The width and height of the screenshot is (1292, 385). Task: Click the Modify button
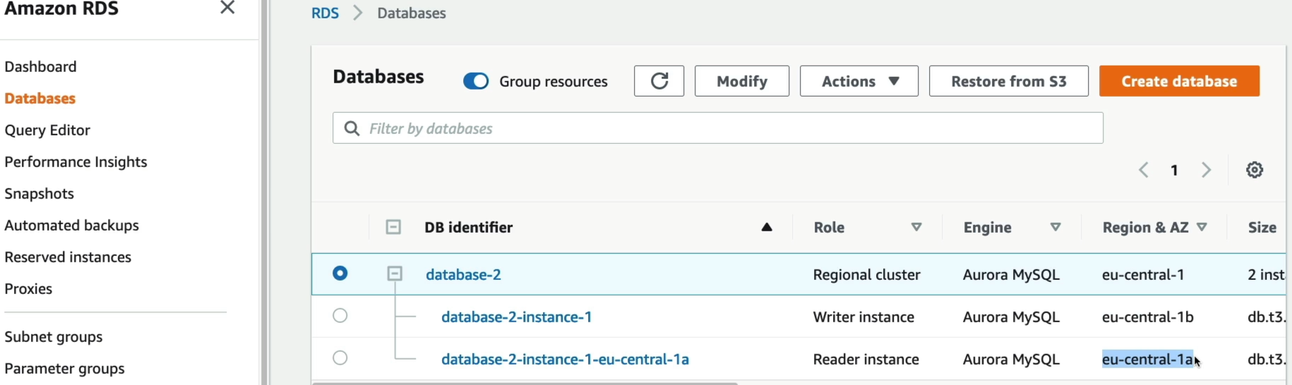[x=741, y=81]
